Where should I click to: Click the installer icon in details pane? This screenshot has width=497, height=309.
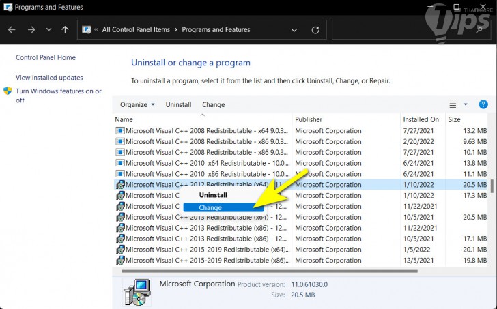137,292
